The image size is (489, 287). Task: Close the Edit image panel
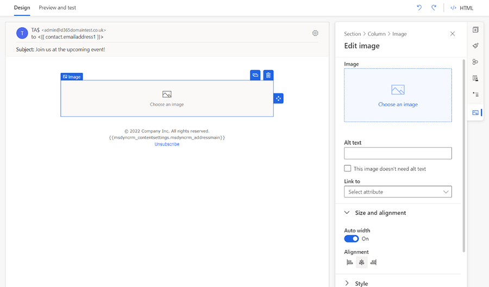pyautogui.click(x=453, y=34)
